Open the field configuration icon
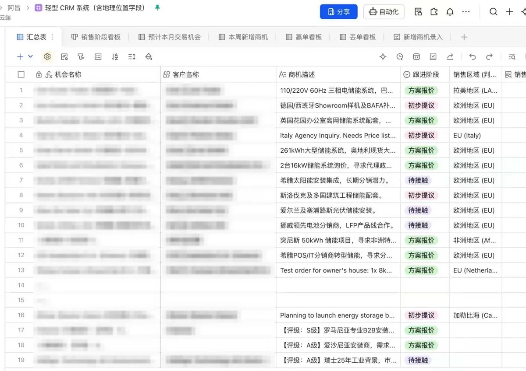526x371 pixels. pyautogui.click(x=64, y=57)
